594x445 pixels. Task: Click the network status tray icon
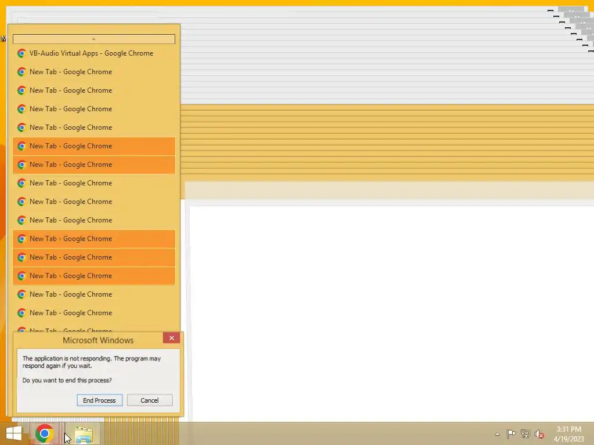[x=526, y=433]
